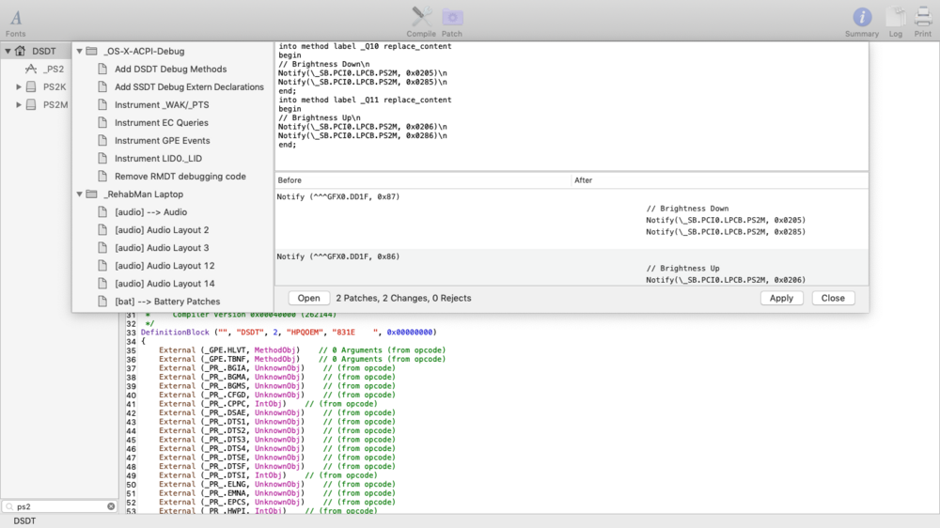Image resolution: width=940 pixels, height=528 pixels.
Task: Click into the ps2 search field
Action: (x=58, y=506)
